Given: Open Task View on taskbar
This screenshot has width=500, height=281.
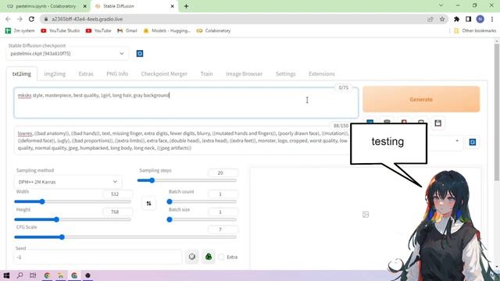Looking at the screenshot, I should pos(33,276).
